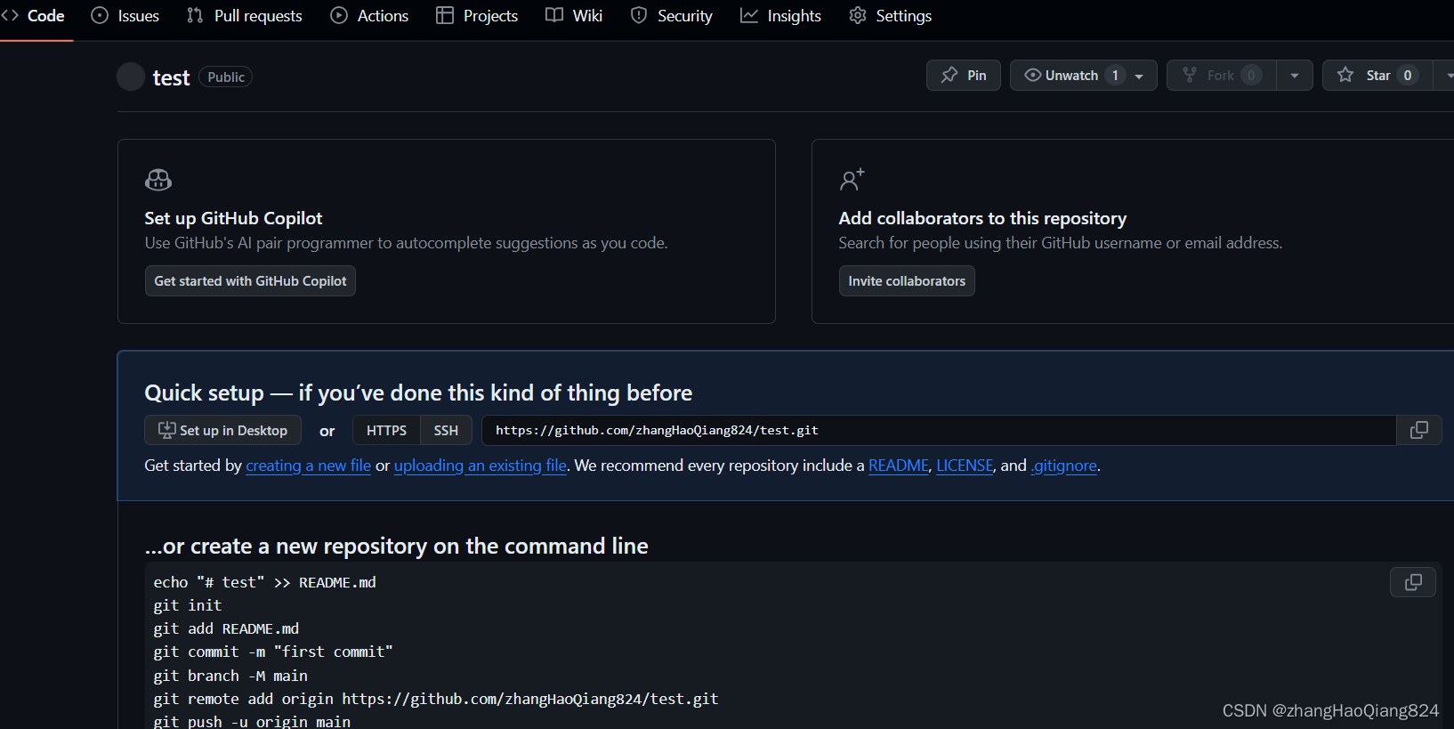Screen dimensions: 1454x729
Task: Click Add collaborators to this repository heading
Action: click(982, 218)
